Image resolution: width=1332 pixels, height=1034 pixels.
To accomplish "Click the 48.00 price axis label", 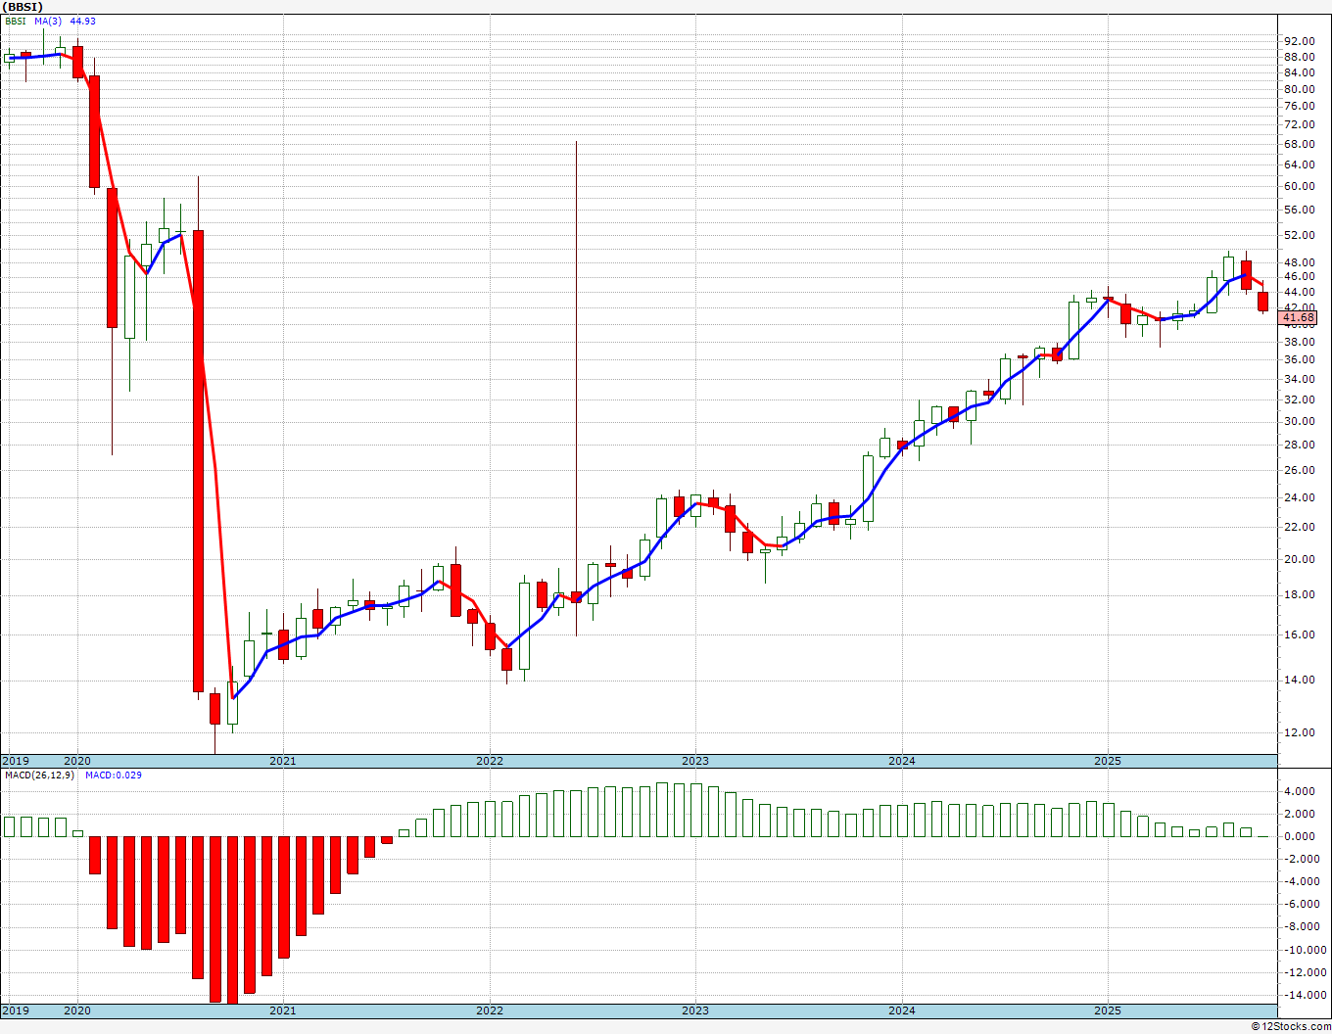I will (1299, 263).
